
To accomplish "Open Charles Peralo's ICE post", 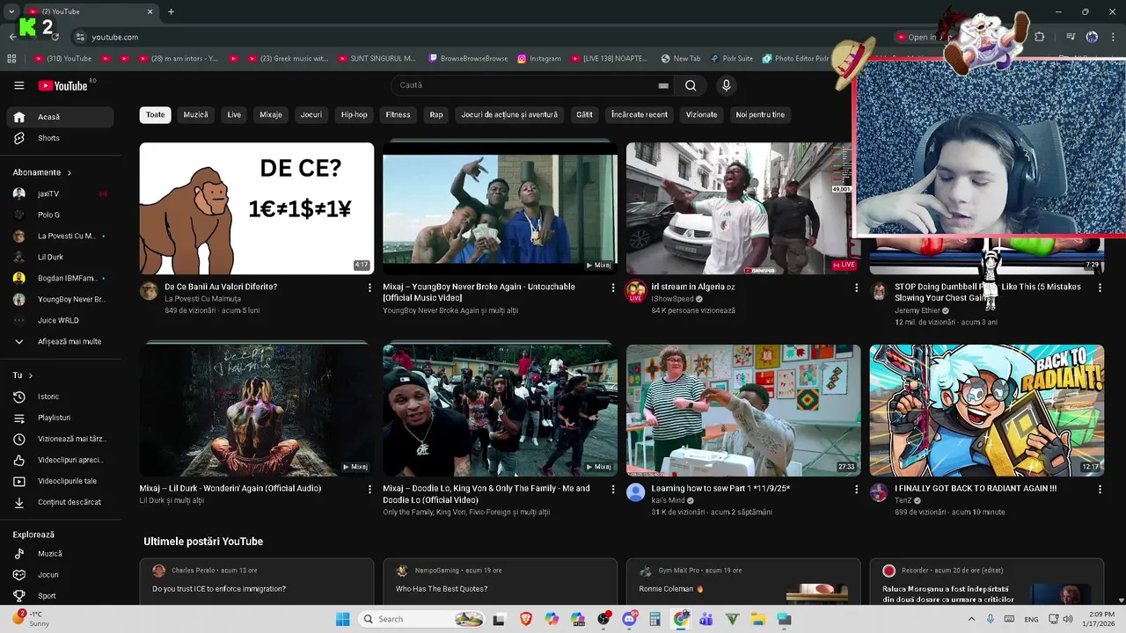I will (257, 581).
